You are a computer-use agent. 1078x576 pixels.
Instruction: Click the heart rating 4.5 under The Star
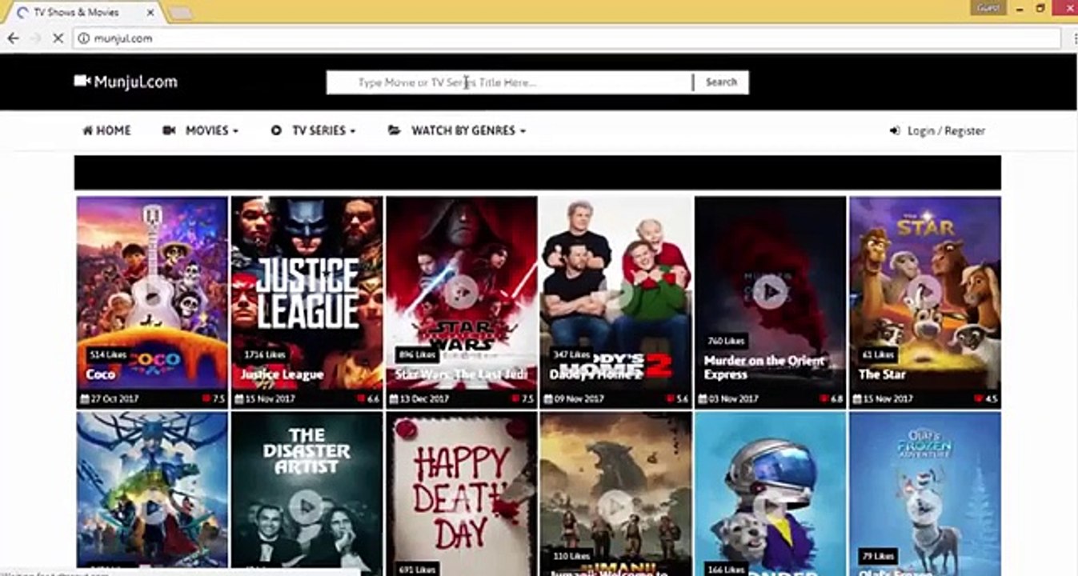pyautogui.click(x=986, y=398)
